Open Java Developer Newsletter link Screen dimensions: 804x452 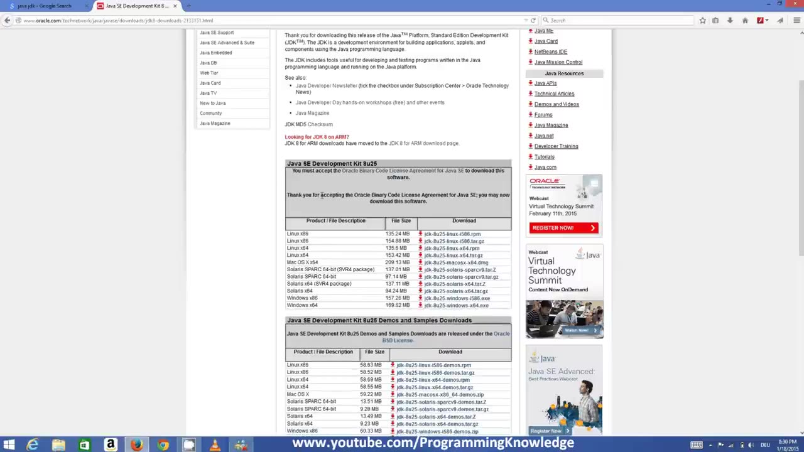point(326,85)
